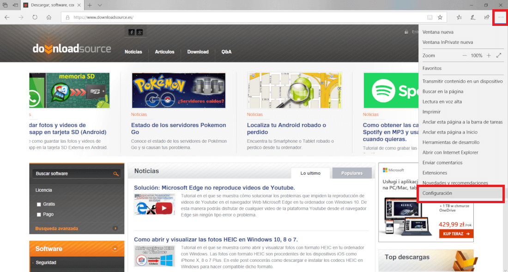Open Q&A in site navigation
The width and height of the screenshot is (508, 272).
(x=226, y=52)
